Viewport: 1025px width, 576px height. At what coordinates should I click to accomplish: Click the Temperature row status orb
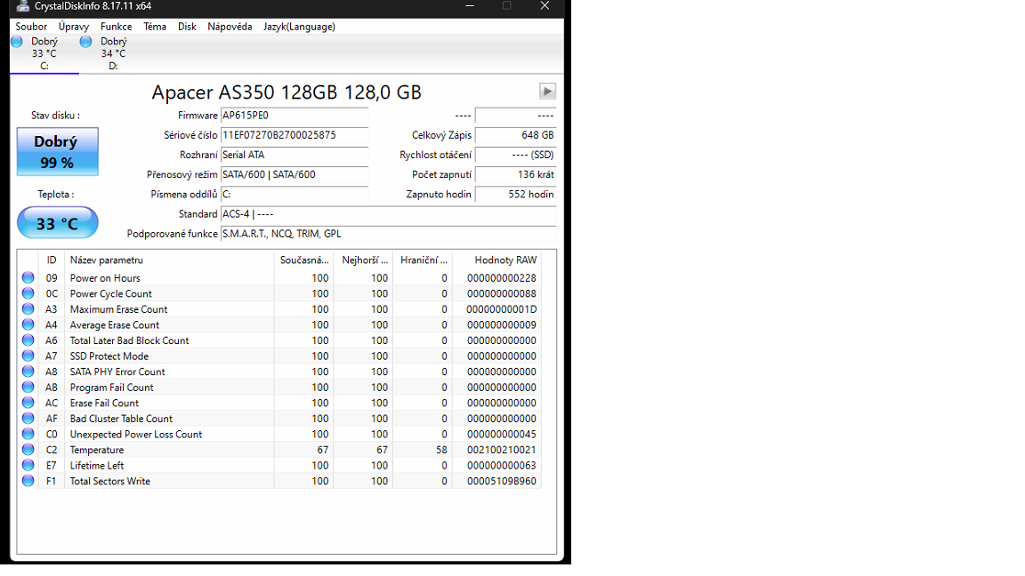[x=28, y=450]
